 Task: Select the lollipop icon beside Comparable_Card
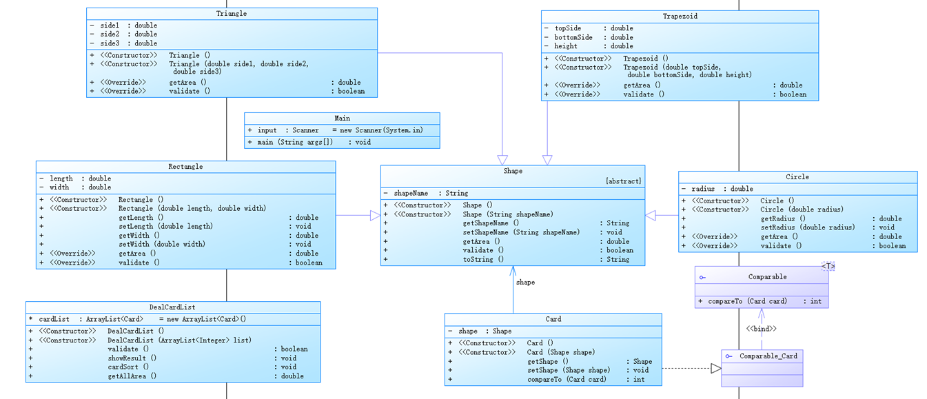[729, 357]
